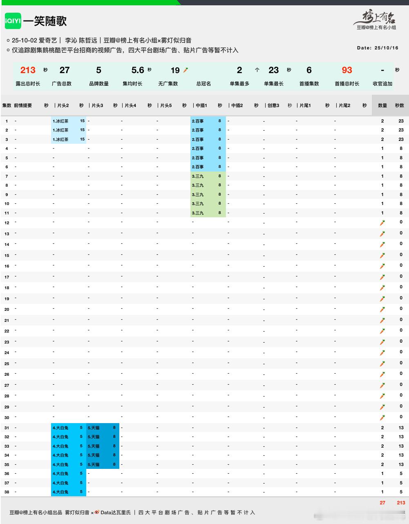Click the 收官追加 label
409x524 pixels.
coord(382,84)
